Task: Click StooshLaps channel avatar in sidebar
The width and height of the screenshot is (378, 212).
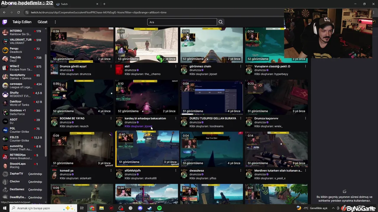Action: click(5, 165)
